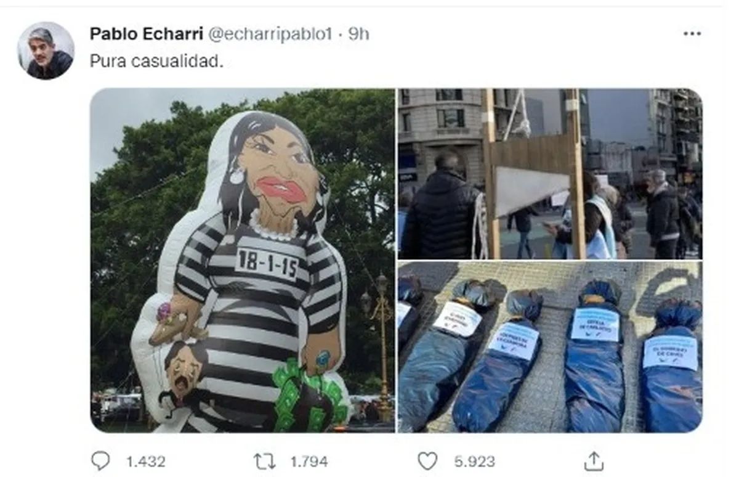Screen dimensions: 739x477
Task: Click the 1.432 reply count
Action: pos(146,461)
